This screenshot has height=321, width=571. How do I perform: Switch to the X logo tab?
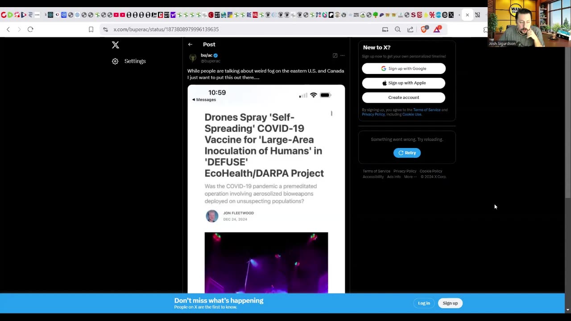tap(451, 15)
